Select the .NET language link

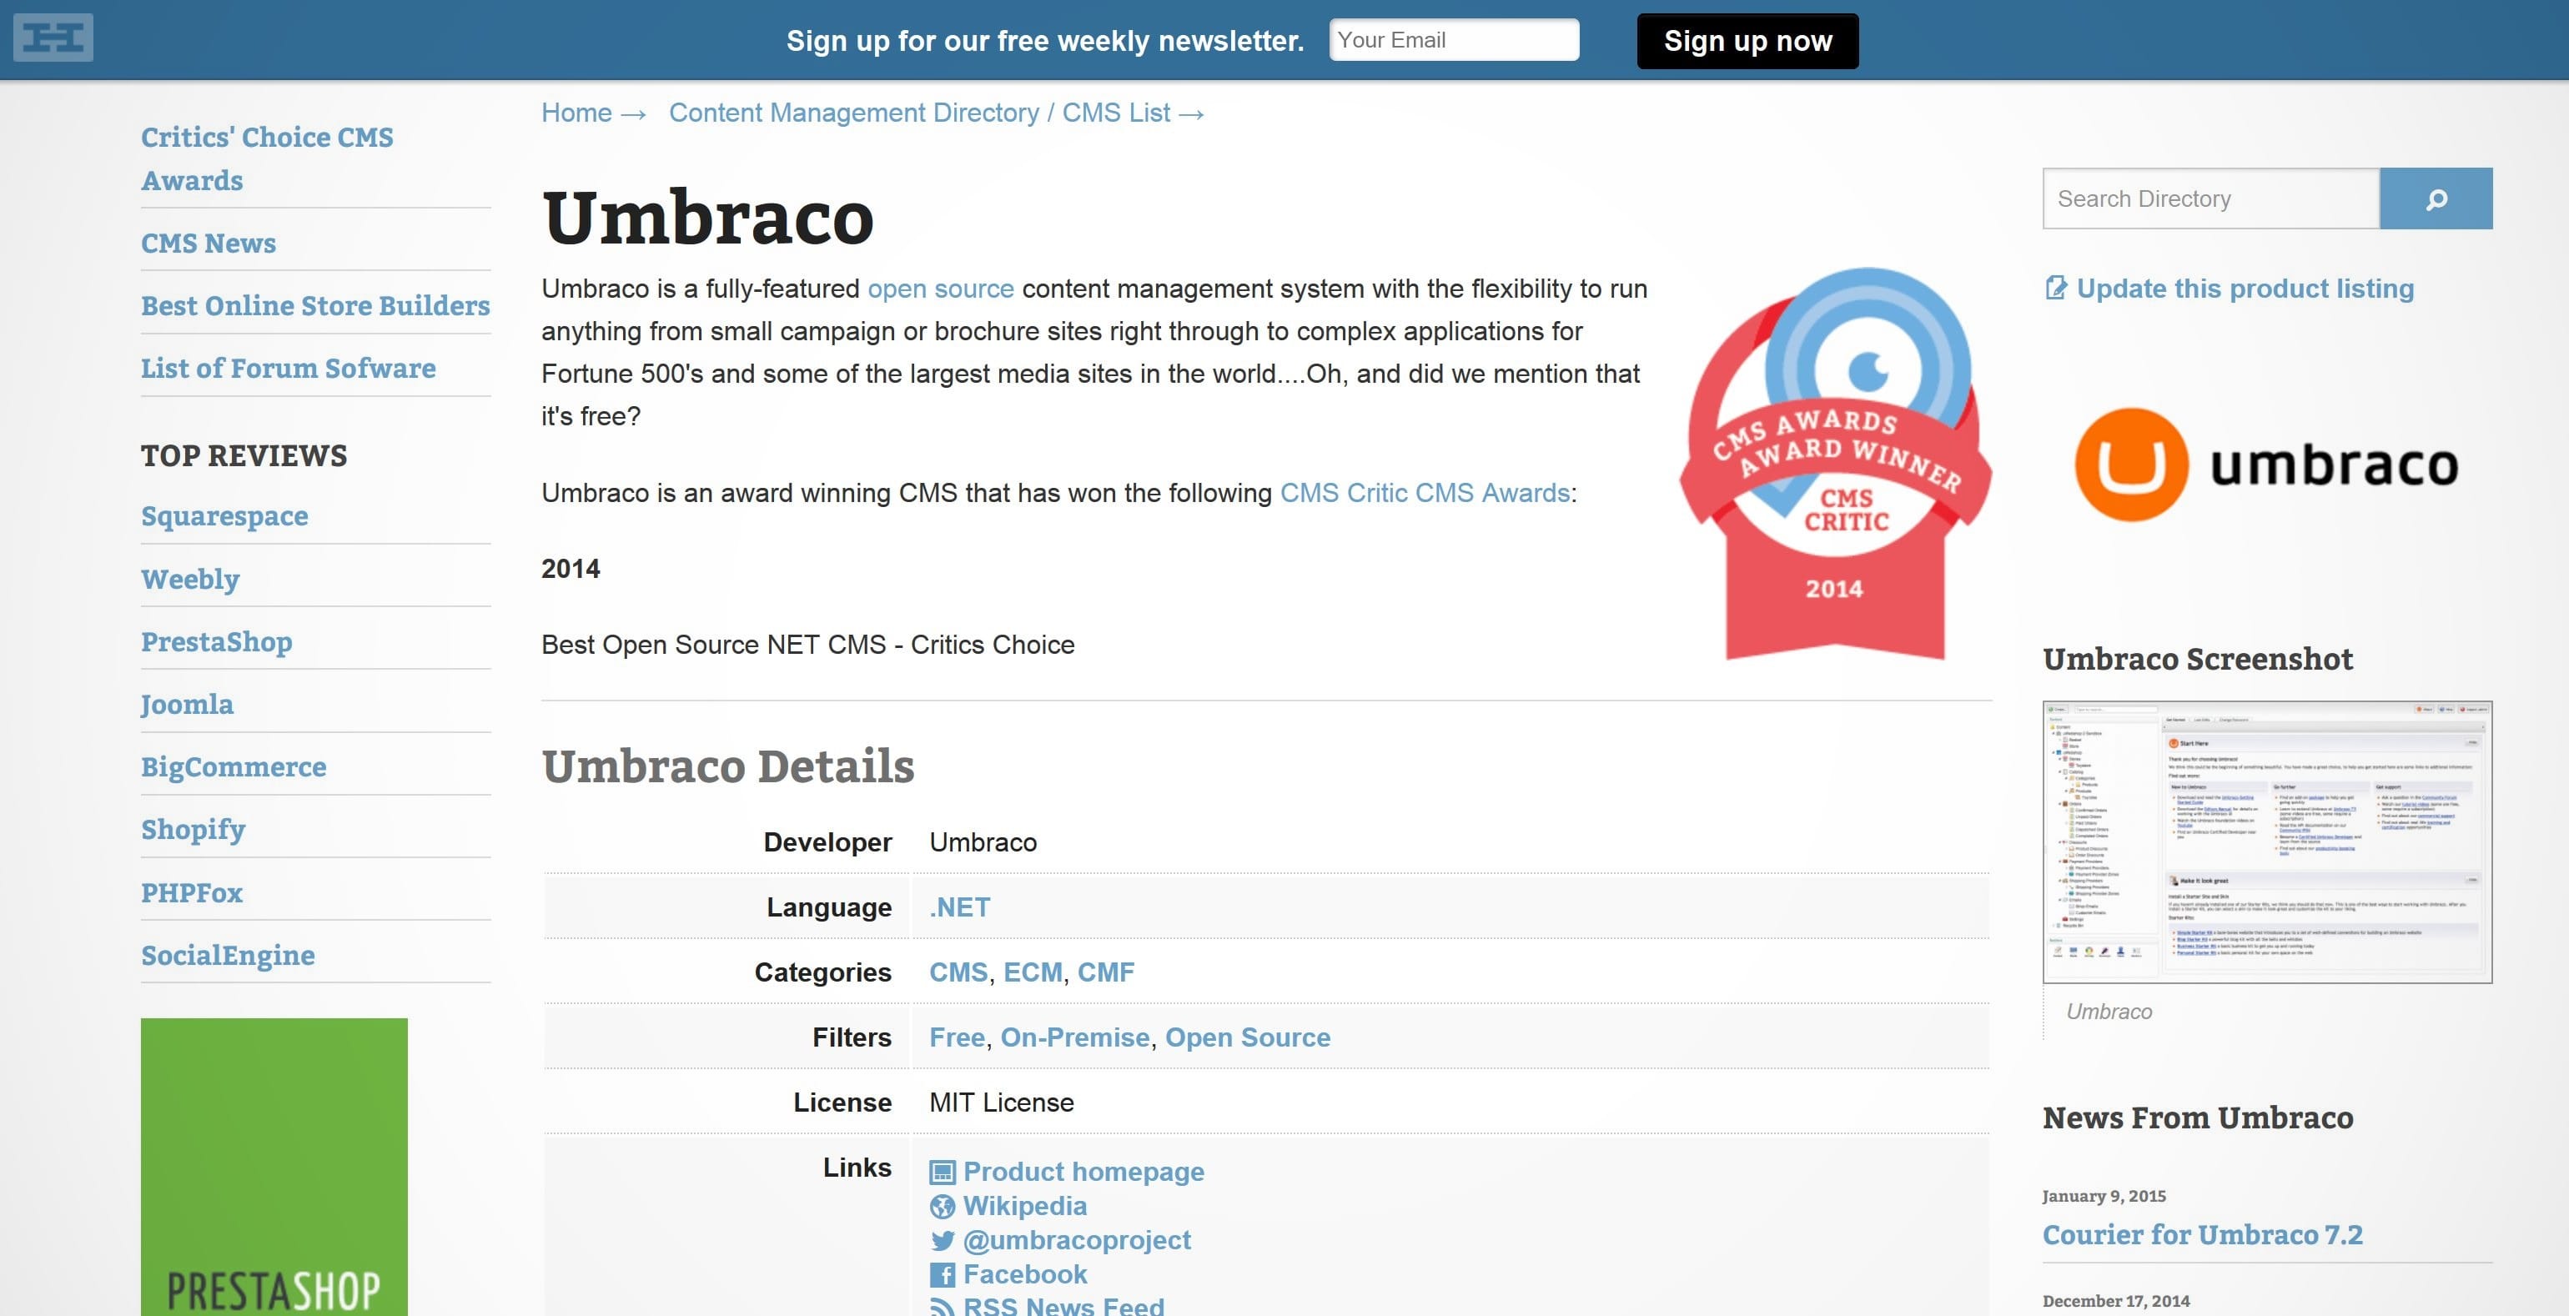pyautogui.click(x=959, y=907)
